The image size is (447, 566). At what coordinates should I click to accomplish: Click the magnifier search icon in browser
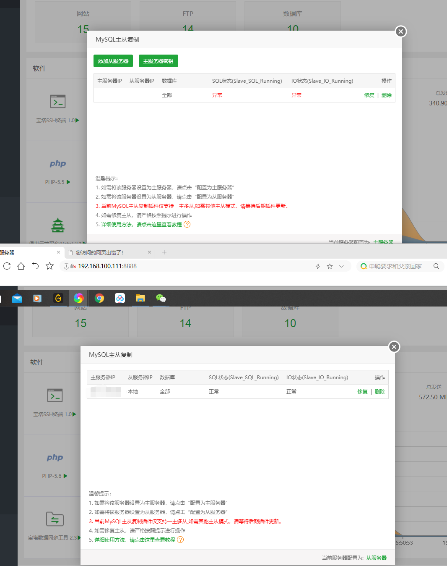click(x=436, y=266)
